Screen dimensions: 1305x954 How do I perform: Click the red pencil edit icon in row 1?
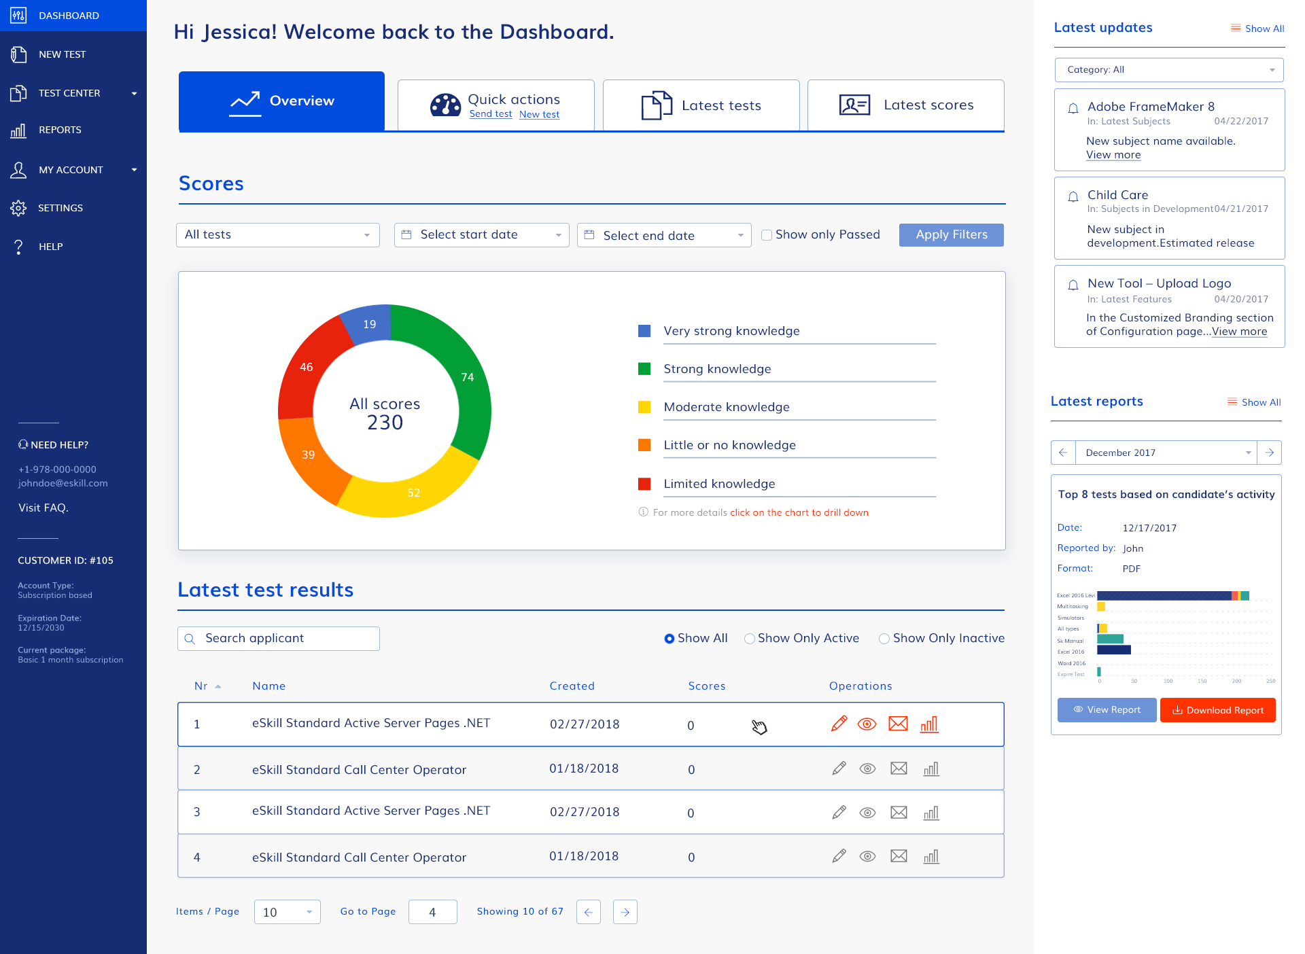(x=839, y=724)
